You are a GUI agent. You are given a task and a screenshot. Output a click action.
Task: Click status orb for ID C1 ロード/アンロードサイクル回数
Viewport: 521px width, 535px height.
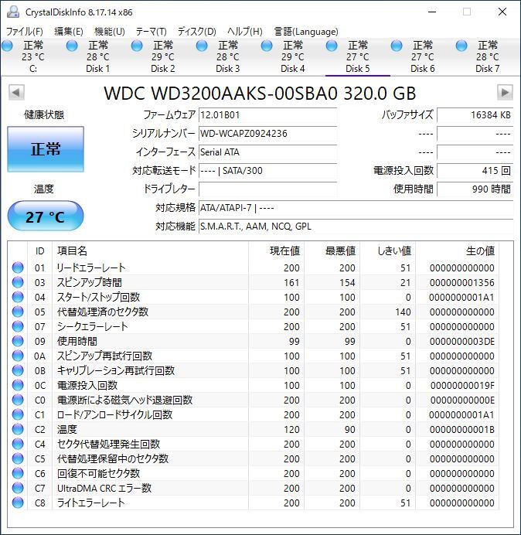(18, 414)
